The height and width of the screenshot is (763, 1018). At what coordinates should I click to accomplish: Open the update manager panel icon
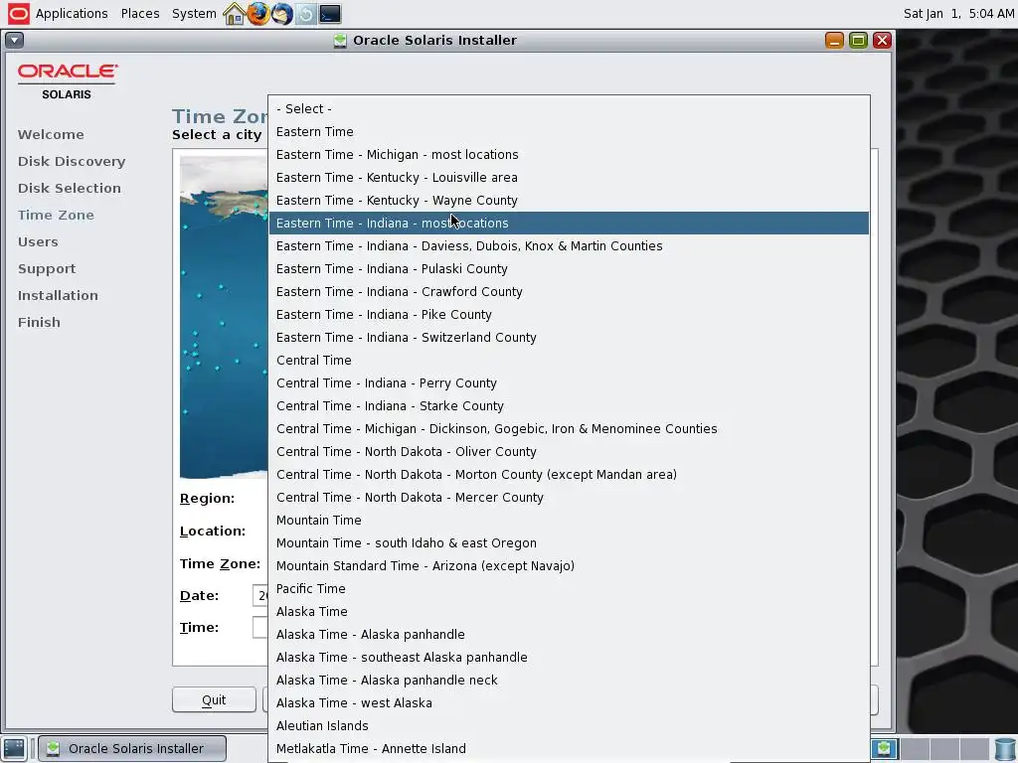(306, 14)
